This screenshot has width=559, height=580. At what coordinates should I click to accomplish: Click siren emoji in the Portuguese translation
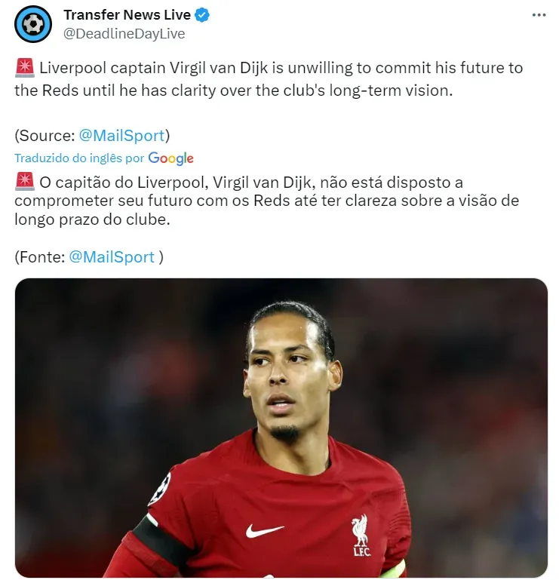25,181
